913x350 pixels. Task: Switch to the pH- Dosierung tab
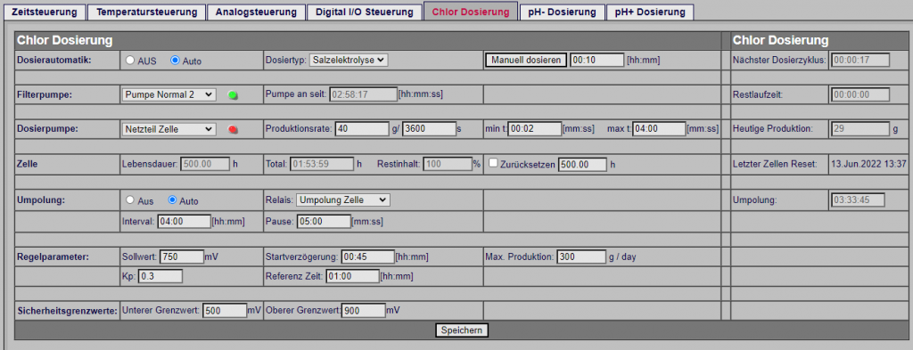[x=562, y=12]
